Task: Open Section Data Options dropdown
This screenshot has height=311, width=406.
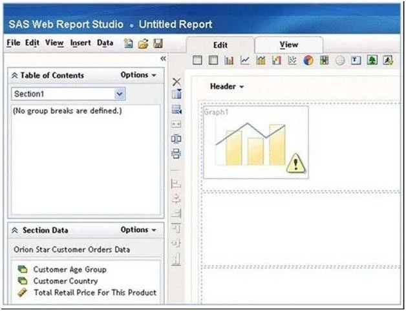Action: (138, 230)
